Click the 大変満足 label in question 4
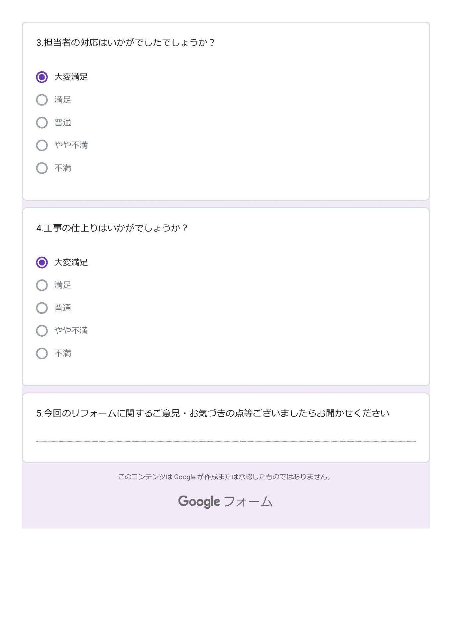The height and width of the screenshot is (638, 451). (x=71, y=263)
